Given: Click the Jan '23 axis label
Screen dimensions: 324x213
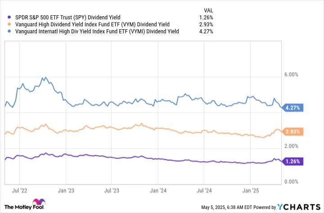Looking at the screenshot, I should click(x=66, y=190).
